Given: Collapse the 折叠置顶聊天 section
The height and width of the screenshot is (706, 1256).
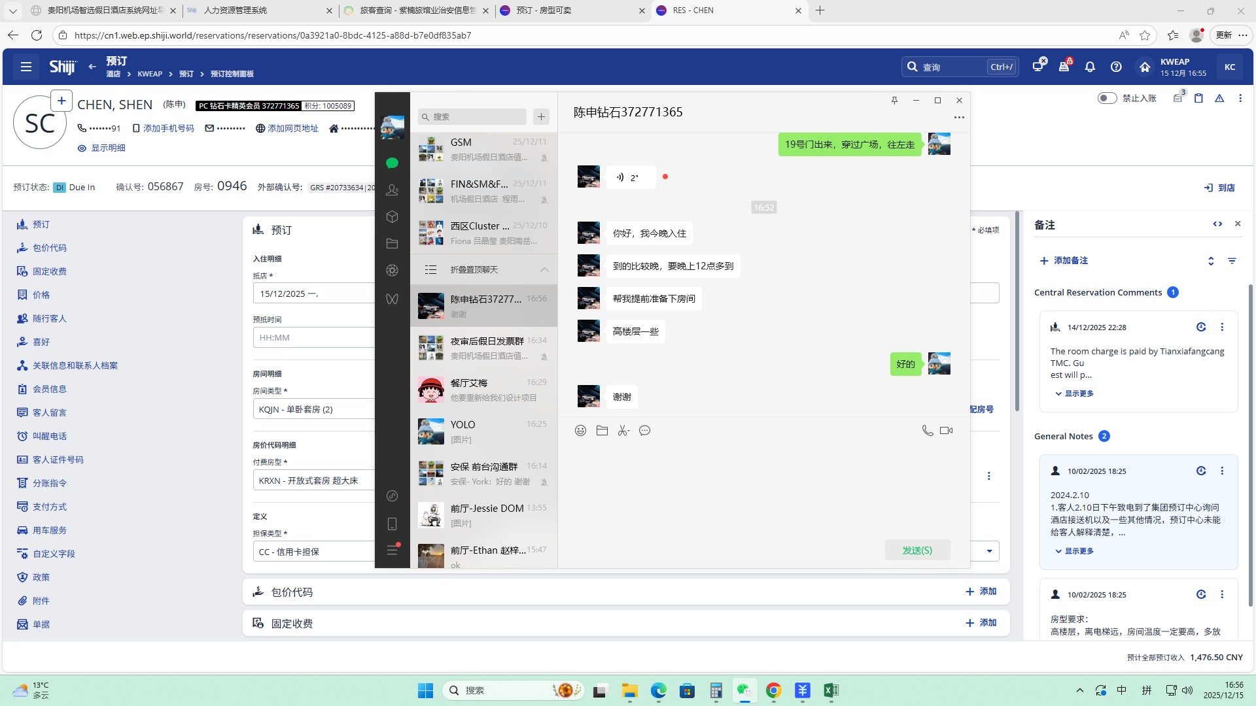Looking at the screenshot, I should coord(544,269).
